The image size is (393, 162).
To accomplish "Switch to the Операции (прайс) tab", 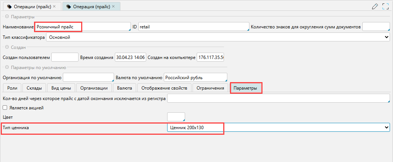I will (29, 7).
